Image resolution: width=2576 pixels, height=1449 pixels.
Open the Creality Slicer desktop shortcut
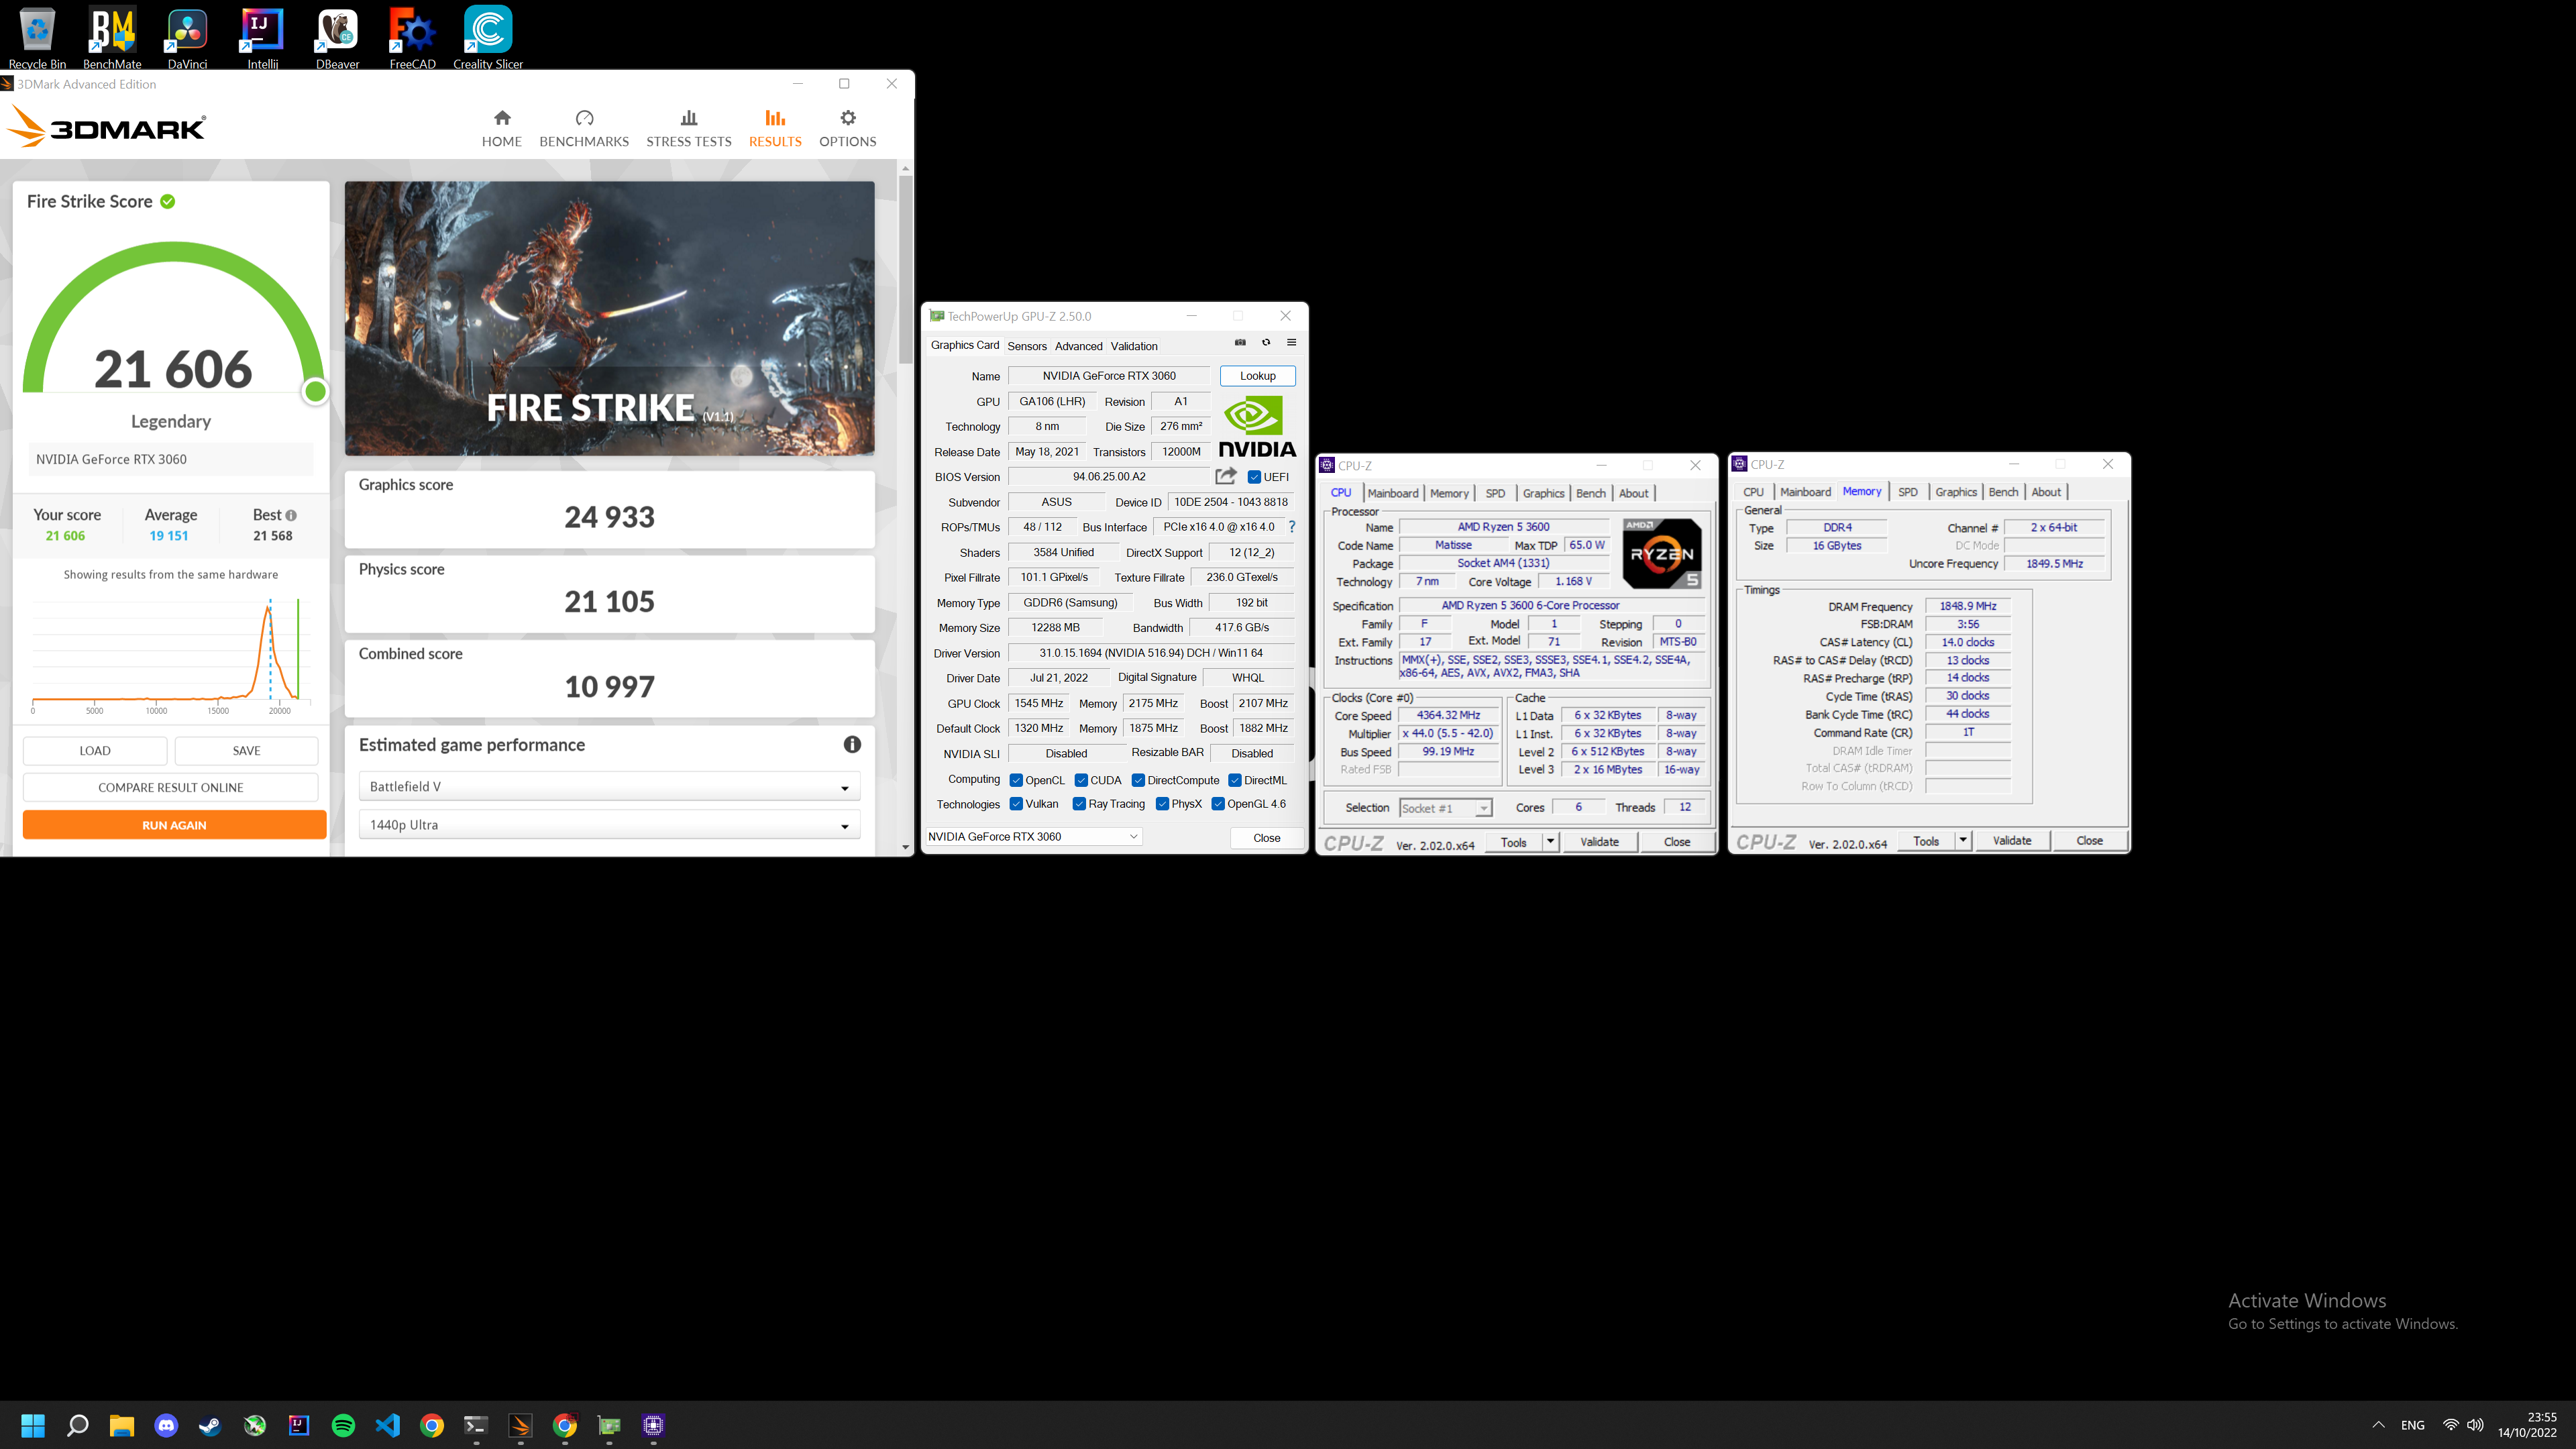488,37
